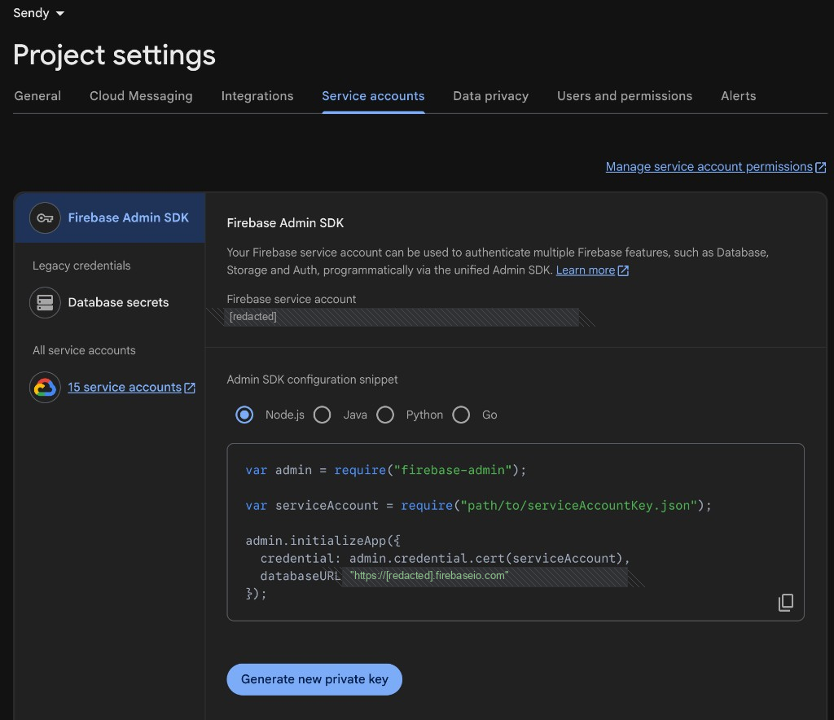Open the Data privacy tab

490,96
